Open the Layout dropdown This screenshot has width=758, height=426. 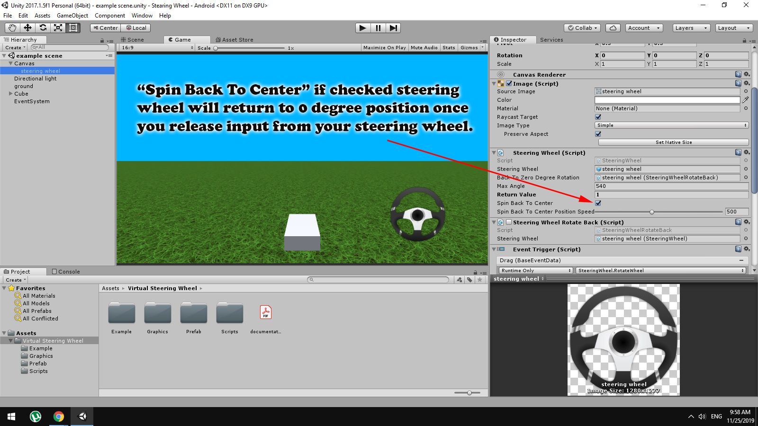(734, 28)
